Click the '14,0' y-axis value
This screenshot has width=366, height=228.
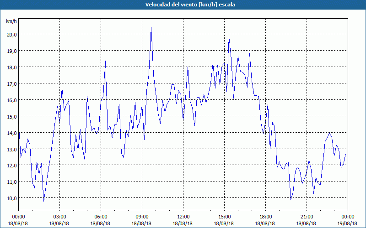pyautogui.click(x=11, y=133)
